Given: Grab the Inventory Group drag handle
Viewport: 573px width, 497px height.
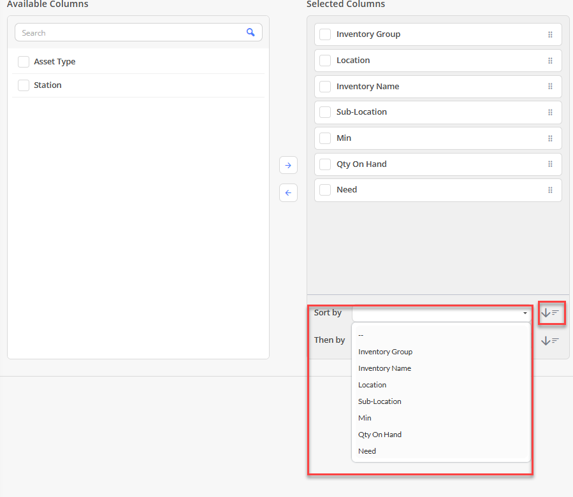Looking at the screenshot, I should pyautogui.click(x=550, y=34).
